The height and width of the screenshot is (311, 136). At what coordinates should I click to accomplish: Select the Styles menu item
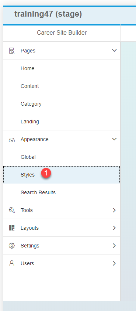(62, 175)
